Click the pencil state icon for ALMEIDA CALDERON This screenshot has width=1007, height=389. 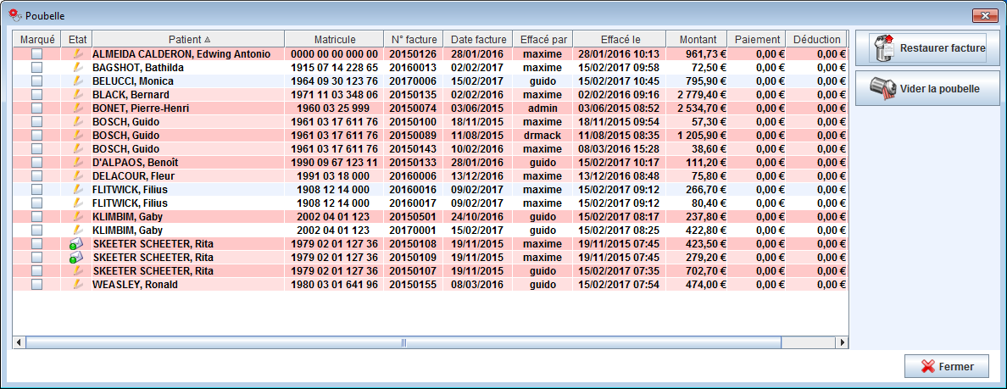[77, 54]
